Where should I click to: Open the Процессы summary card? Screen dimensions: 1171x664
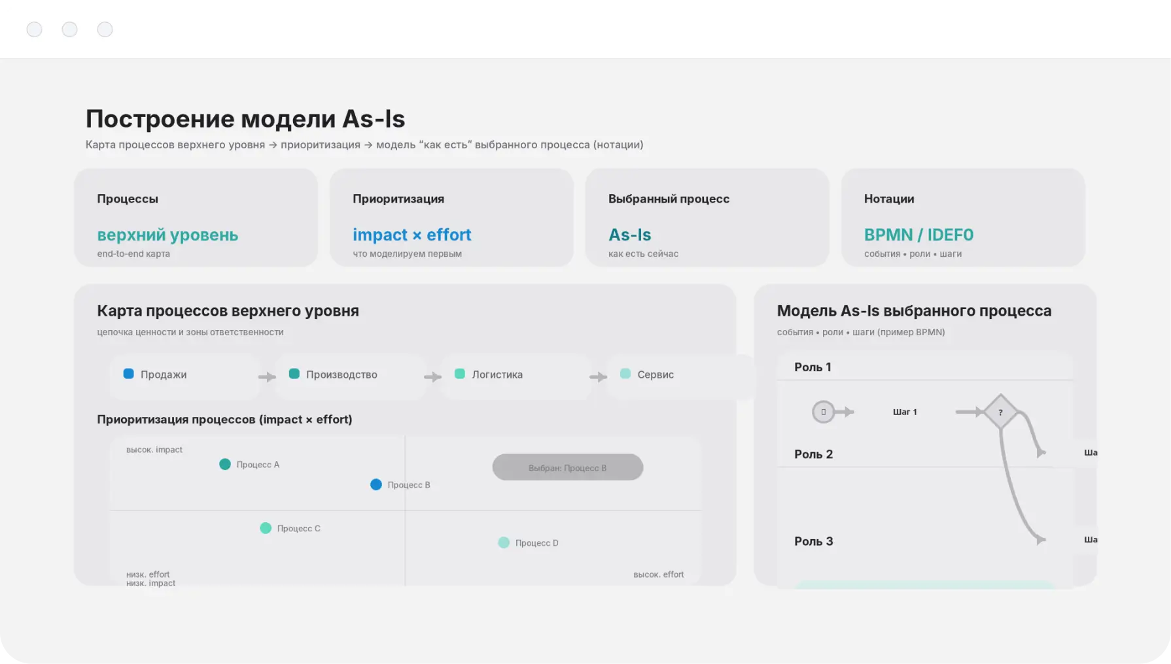pyautogui.click(x=196, y=218)
